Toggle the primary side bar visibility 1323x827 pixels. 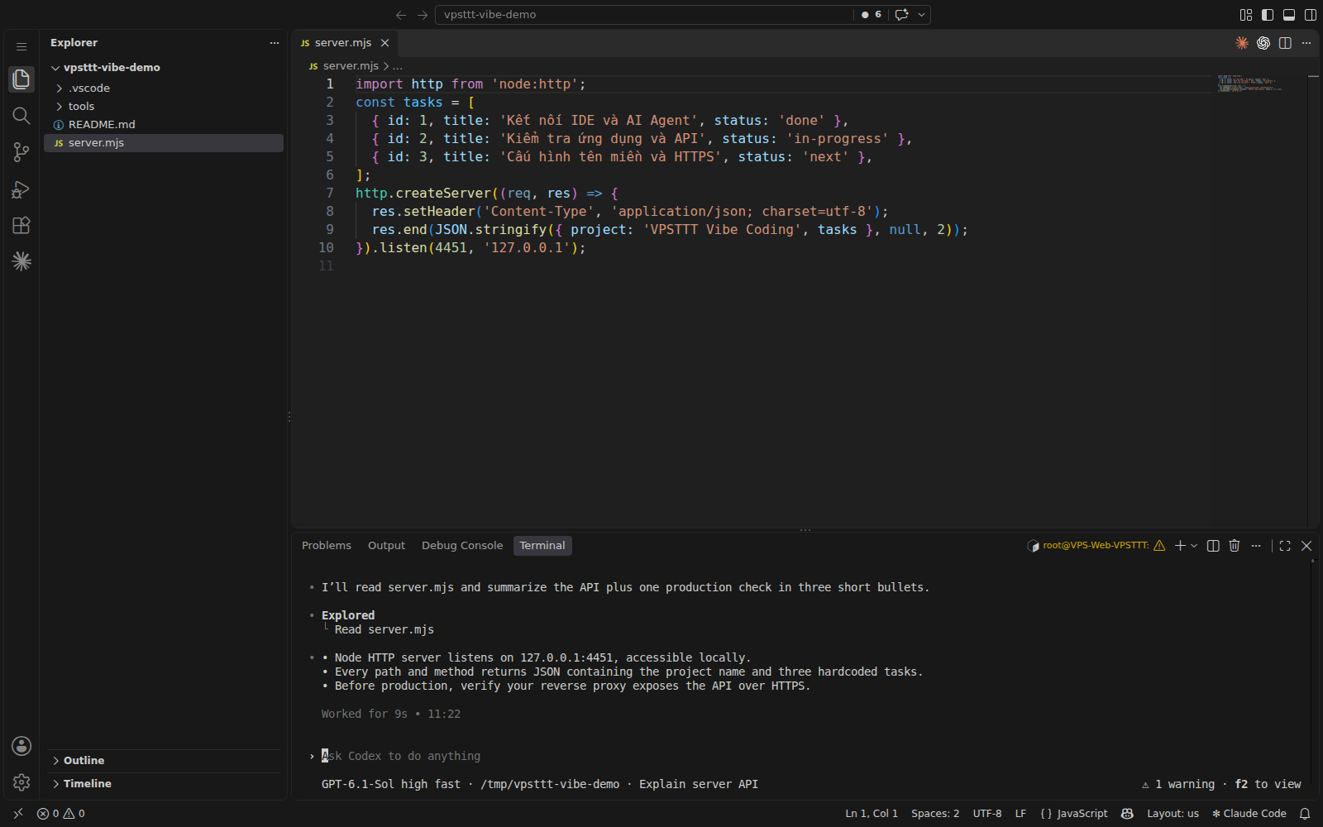(1268, 15)
